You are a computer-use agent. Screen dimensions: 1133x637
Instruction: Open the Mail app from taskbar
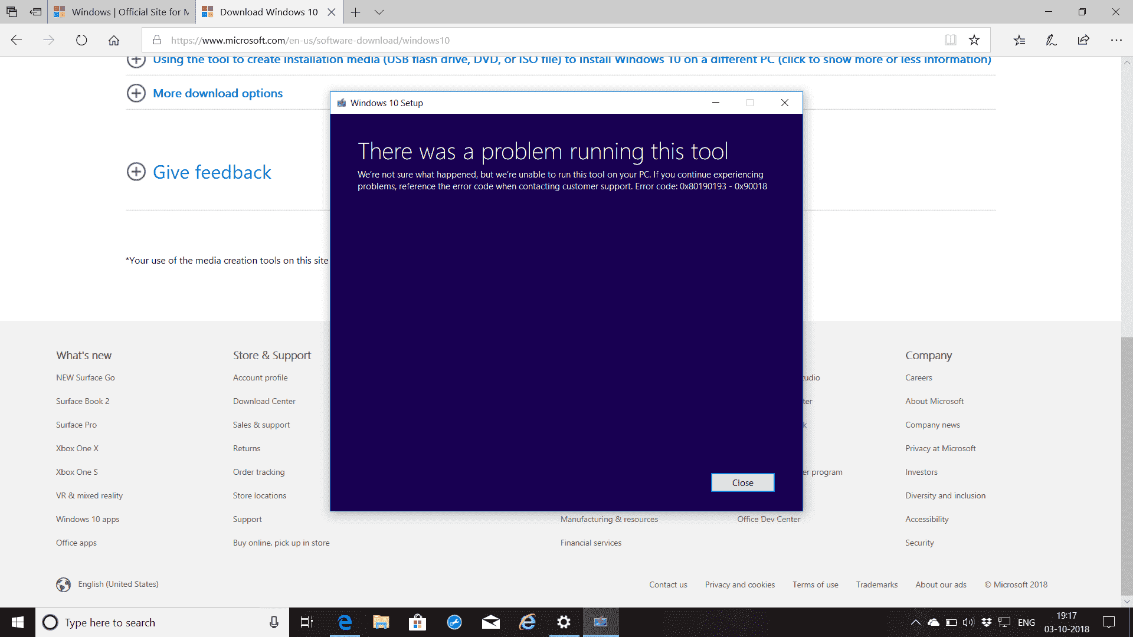pyautogui.click(x=491, y=622)
